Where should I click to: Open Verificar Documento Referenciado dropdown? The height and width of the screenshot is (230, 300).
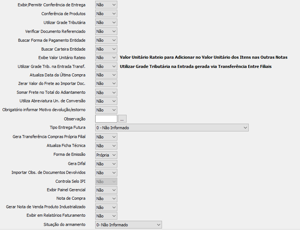click(106, 31)
